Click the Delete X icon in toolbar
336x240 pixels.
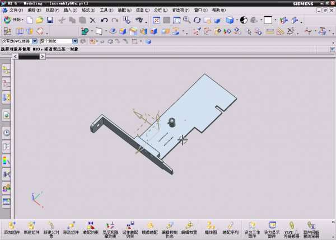92,20
